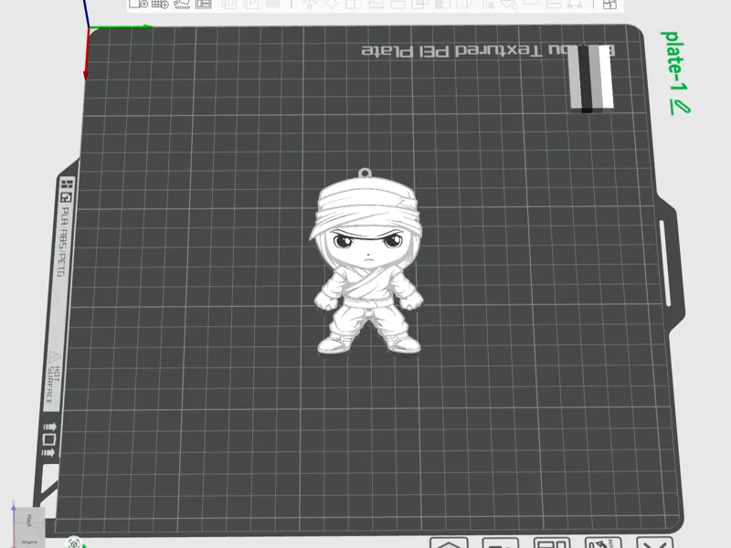Click the plate arrange icon at bottom

click(552, 543)
